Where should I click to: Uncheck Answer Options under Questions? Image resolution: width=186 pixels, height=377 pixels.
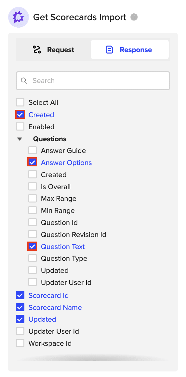pyautogui.click(x=33, y=162)
